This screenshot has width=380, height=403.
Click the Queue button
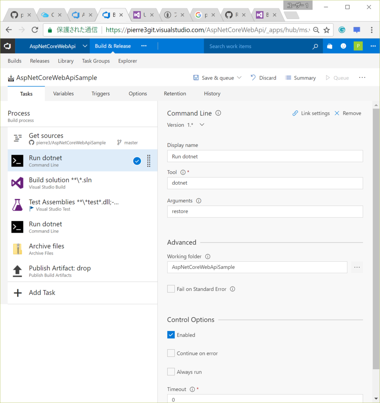[337, 78]
